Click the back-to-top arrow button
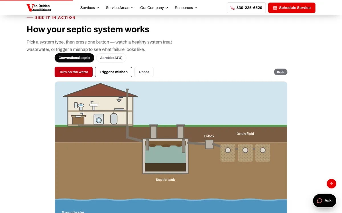The width and height of the screenshot is (342, 213). (331, 183)
